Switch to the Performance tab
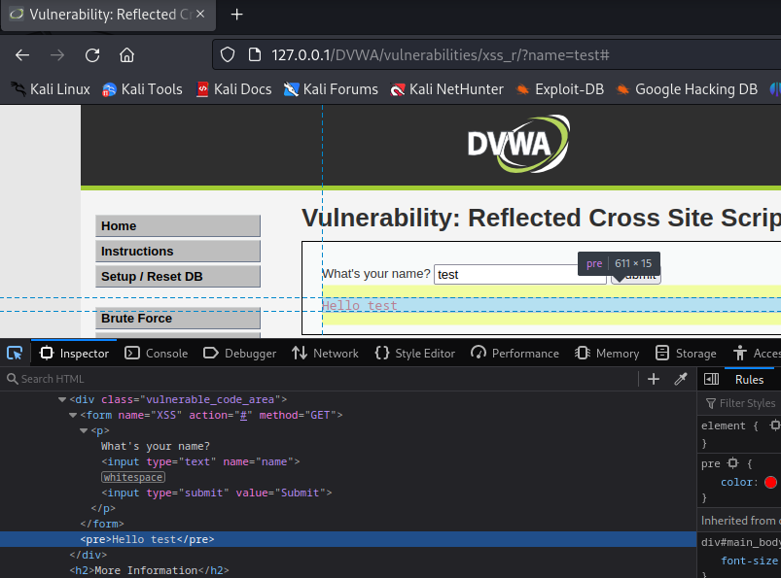Image resolution: width=781 pixels, height=578 pixels. coord(515,354)
